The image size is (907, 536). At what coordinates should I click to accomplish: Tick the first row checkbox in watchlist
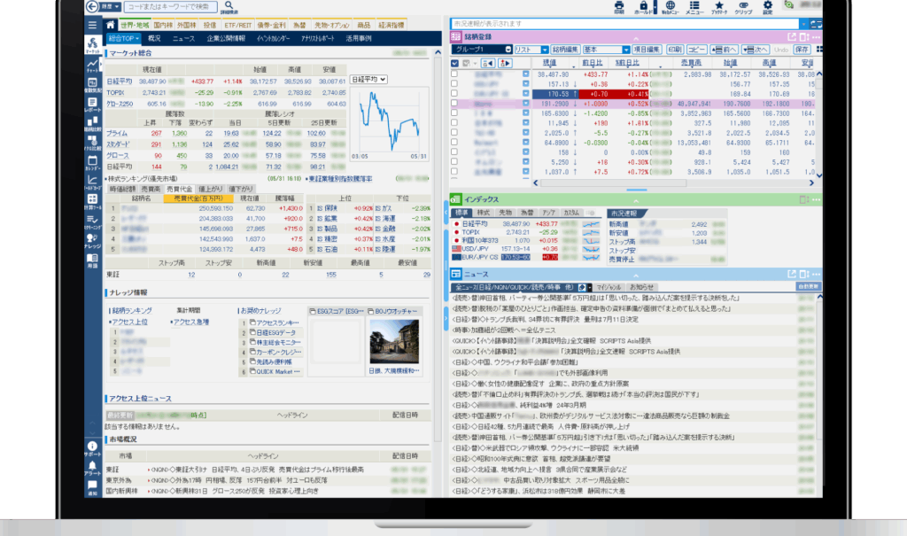(x=455, y=74)
